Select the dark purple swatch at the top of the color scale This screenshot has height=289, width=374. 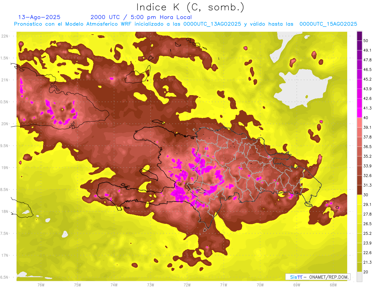359,36
